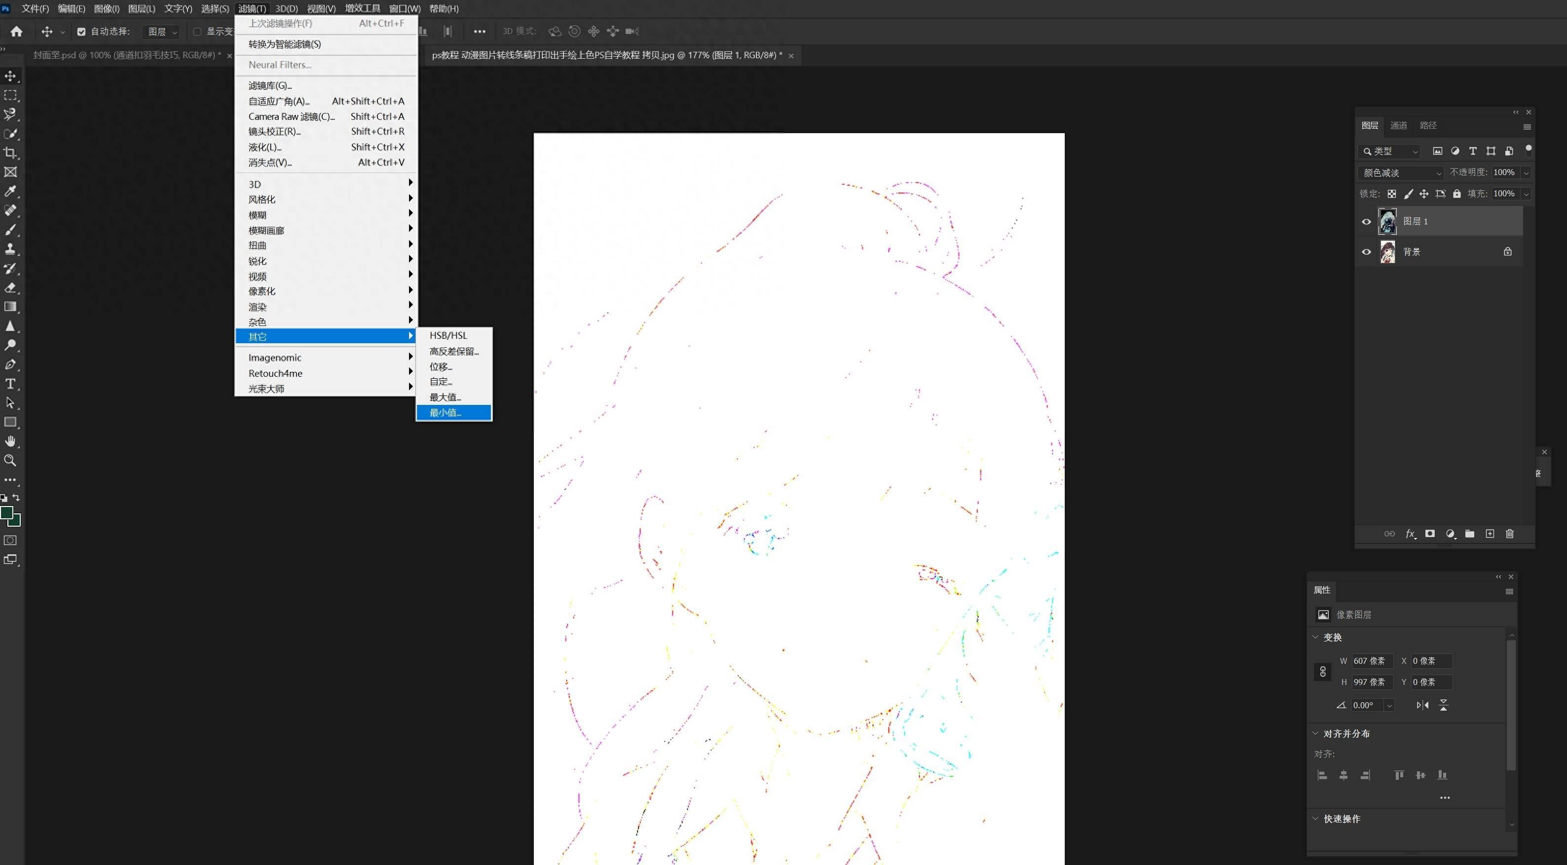
Task: Toggle visibility of 背景 layer
Action: click(x=1367, y=252)
